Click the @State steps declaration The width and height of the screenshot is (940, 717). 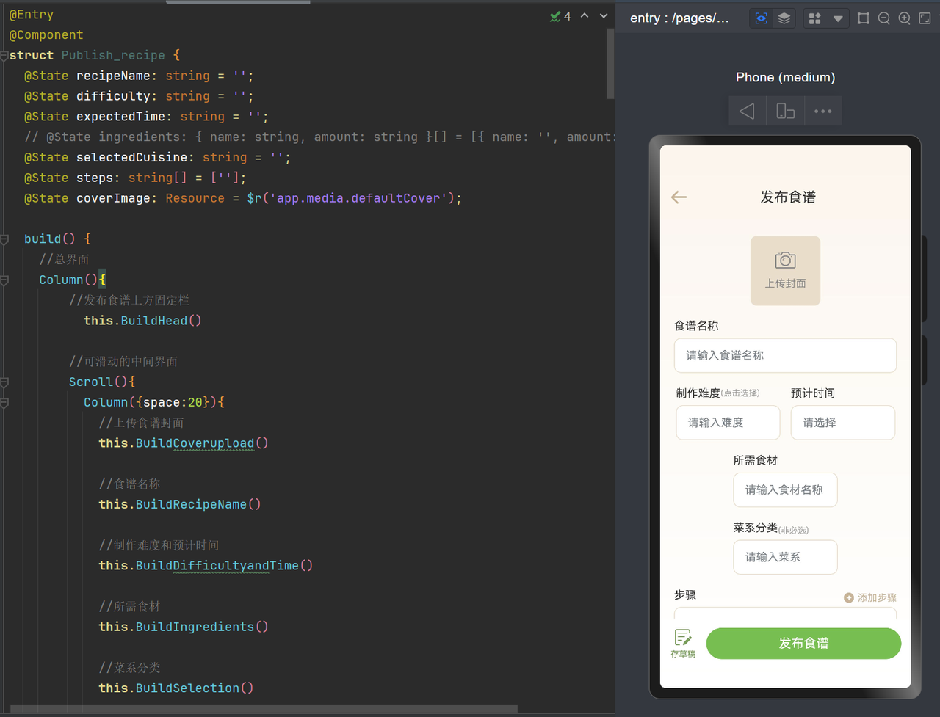[x=135, y=178]
